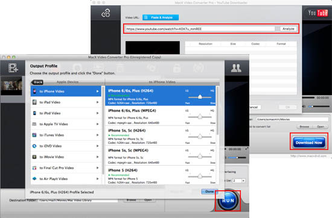Click the round blue RUN button
The height and width of the screenshot is (218, 332).
[228, 201]
